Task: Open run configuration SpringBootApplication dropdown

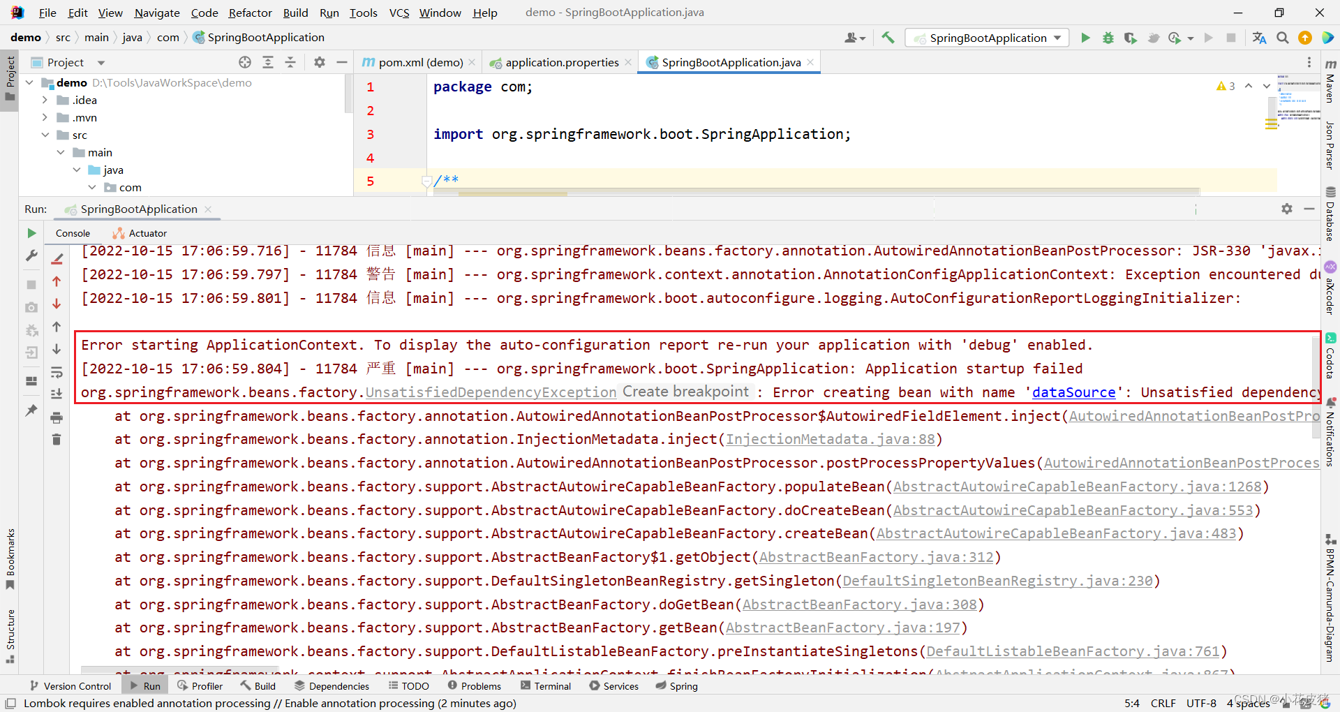Action: pos(988,38)
